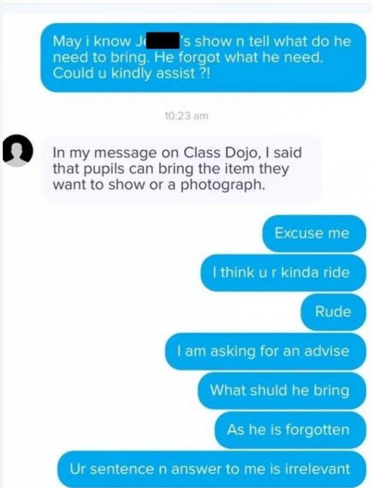Click the first 'May i know' message bubble
Image resolution: width=372 pixels, height=488 pixels.
point(203,57)
